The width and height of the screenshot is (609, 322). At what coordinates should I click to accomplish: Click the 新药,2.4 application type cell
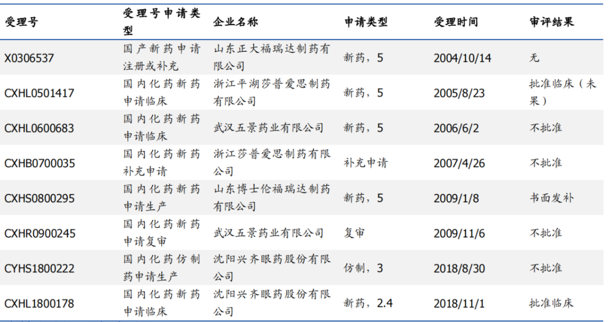click(x=368, y=303)
